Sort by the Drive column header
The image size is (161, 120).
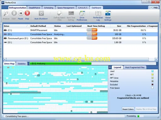(x=16, y=26)
